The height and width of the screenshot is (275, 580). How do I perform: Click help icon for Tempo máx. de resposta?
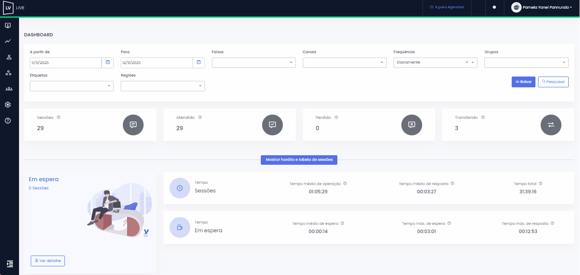click(x=552, y=224)
